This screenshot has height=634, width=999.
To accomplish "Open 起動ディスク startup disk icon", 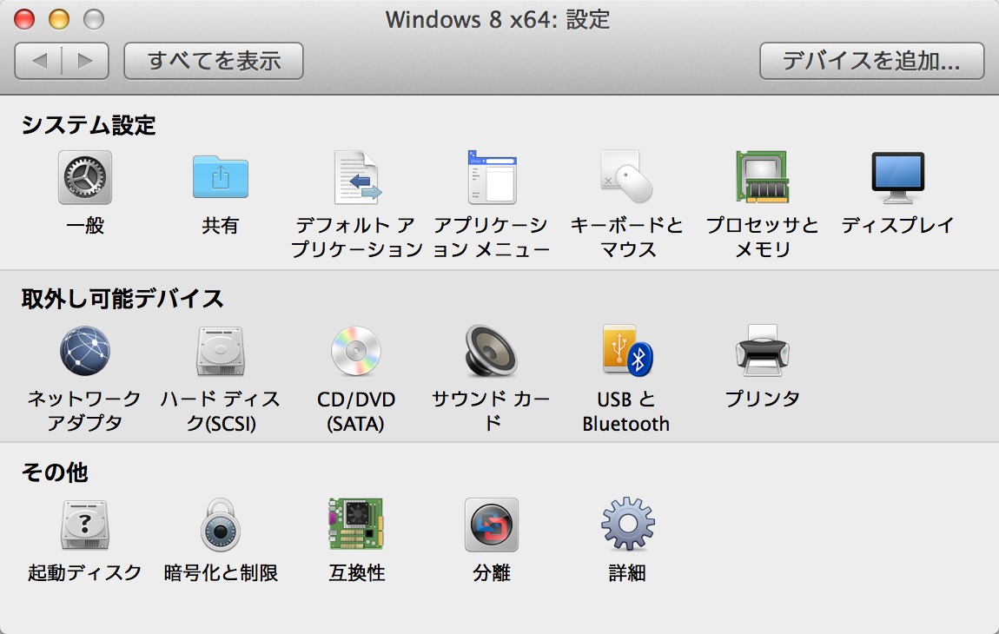I will 85,525.
